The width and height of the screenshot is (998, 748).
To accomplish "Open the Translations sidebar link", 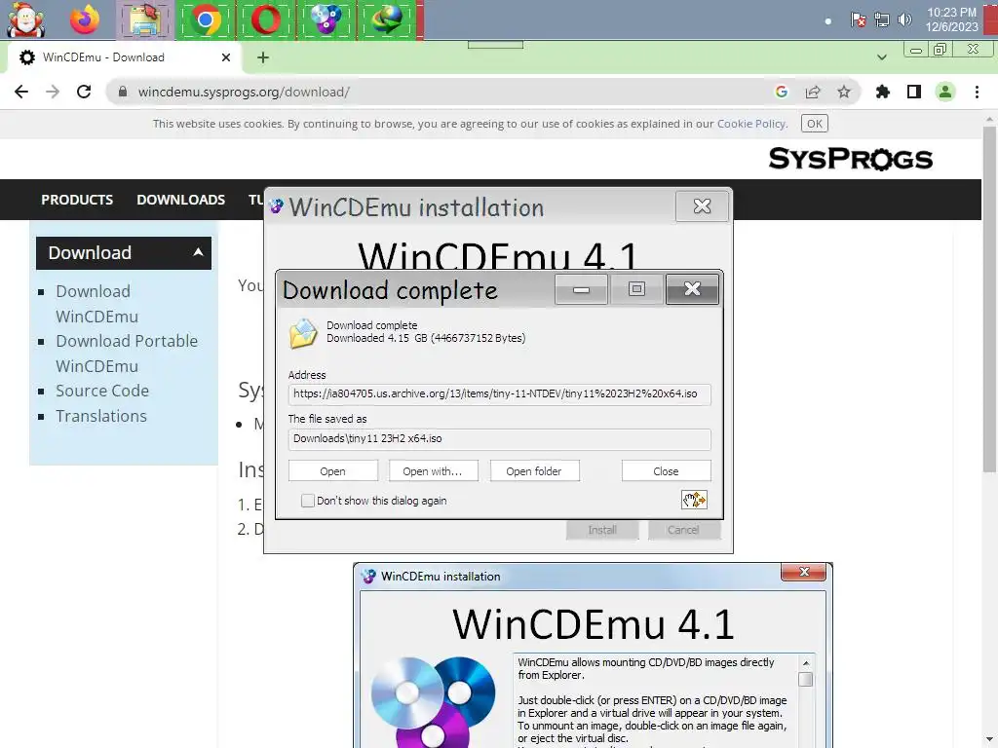I will coord(101,416).
